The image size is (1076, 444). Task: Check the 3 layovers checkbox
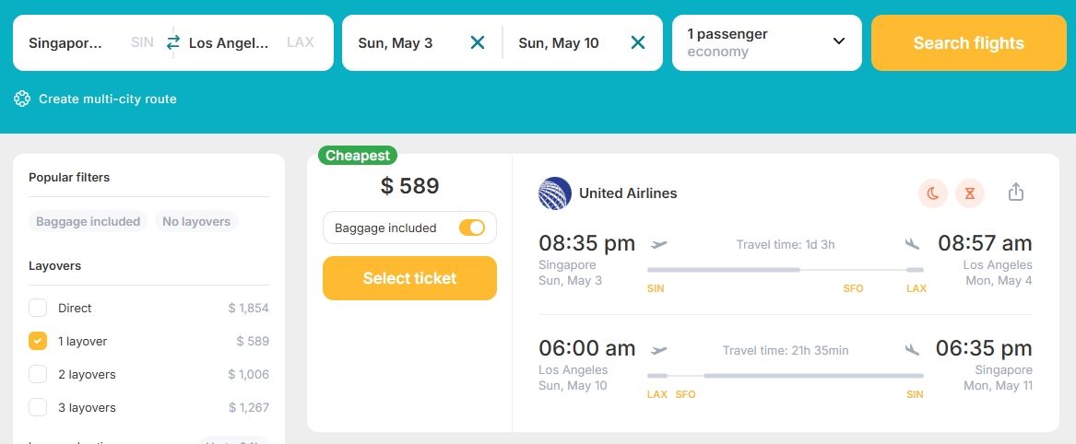(38, 407)
